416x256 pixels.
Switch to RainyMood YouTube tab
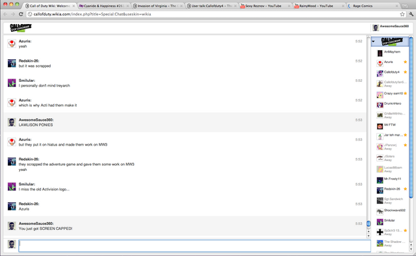tap(319, 6)
